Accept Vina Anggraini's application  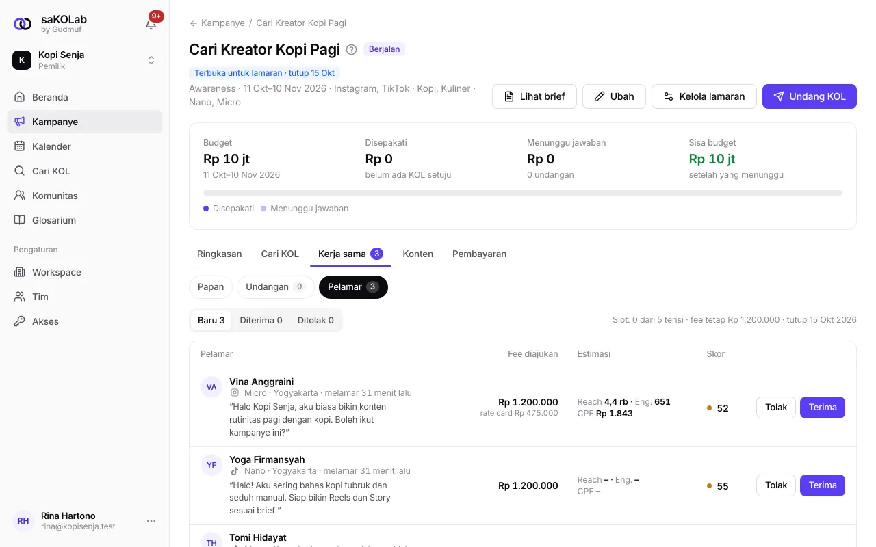coord(823,408)
